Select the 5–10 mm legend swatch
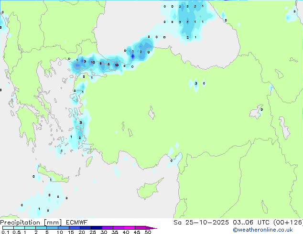Viewport: 303px width, 234px height. [x=53, y=228]
